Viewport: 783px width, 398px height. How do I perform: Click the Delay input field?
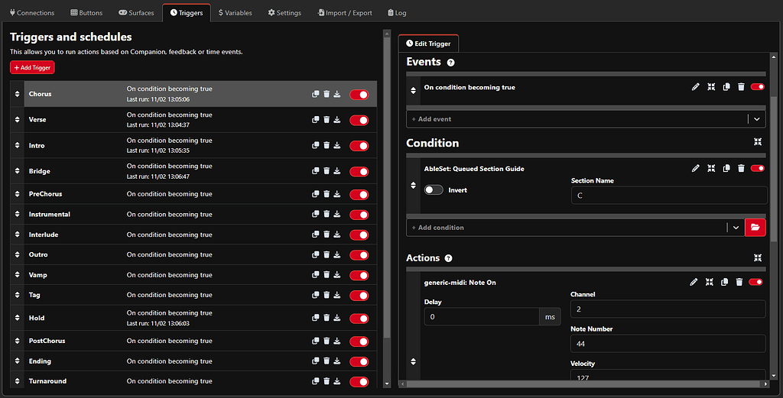point(482,317)
